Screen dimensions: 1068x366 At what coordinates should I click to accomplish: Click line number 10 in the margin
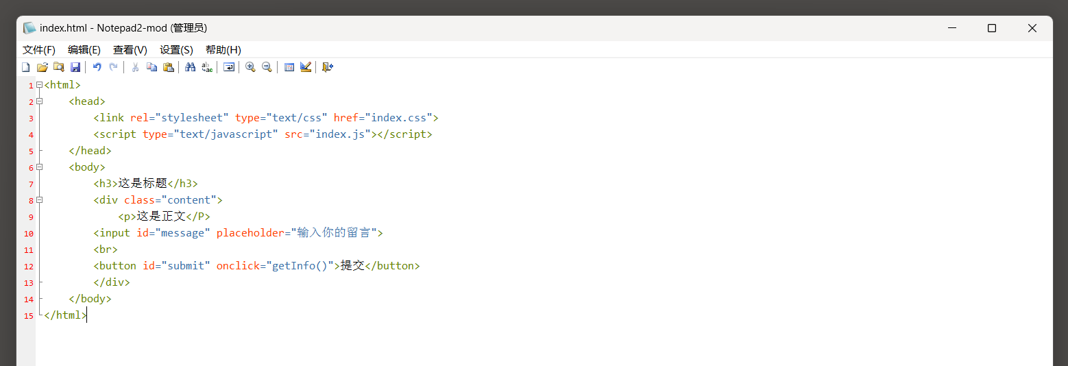click(28, 234)
